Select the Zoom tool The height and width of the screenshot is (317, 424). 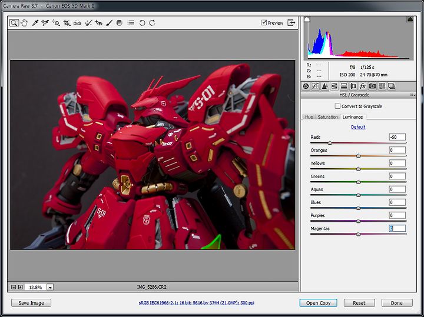click(x=14, y=23)
